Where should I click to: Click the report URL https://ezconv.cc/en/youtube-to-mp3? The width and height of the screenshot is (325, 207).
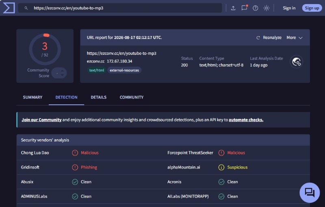(121, 53)
